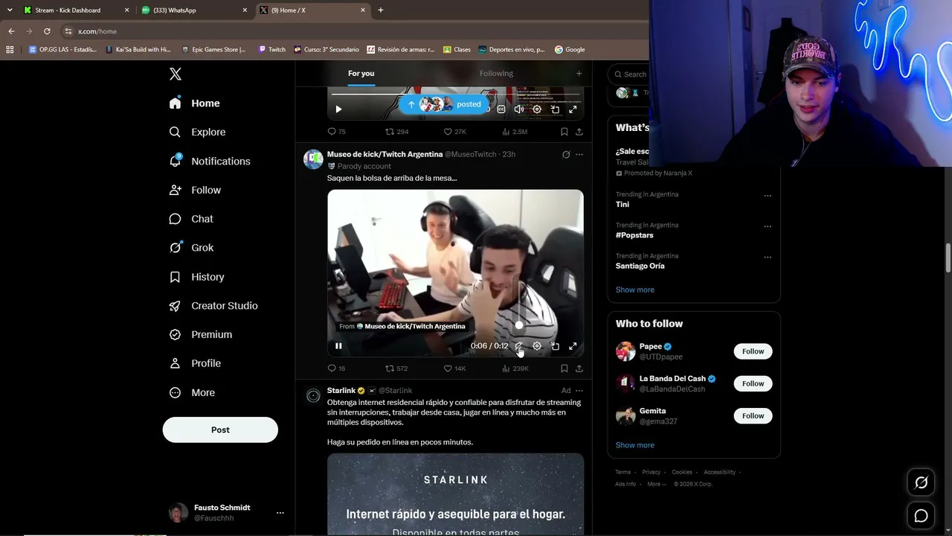Open History bookmark item in sidebar
Screen dimensions: 952x536
(x=196, y=277)
